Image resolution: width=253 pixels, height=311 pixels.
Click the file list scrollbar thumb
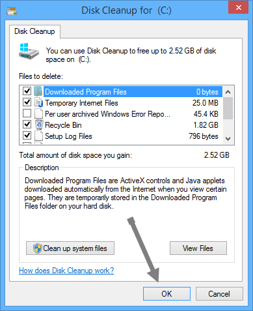(x=228, y=108)
